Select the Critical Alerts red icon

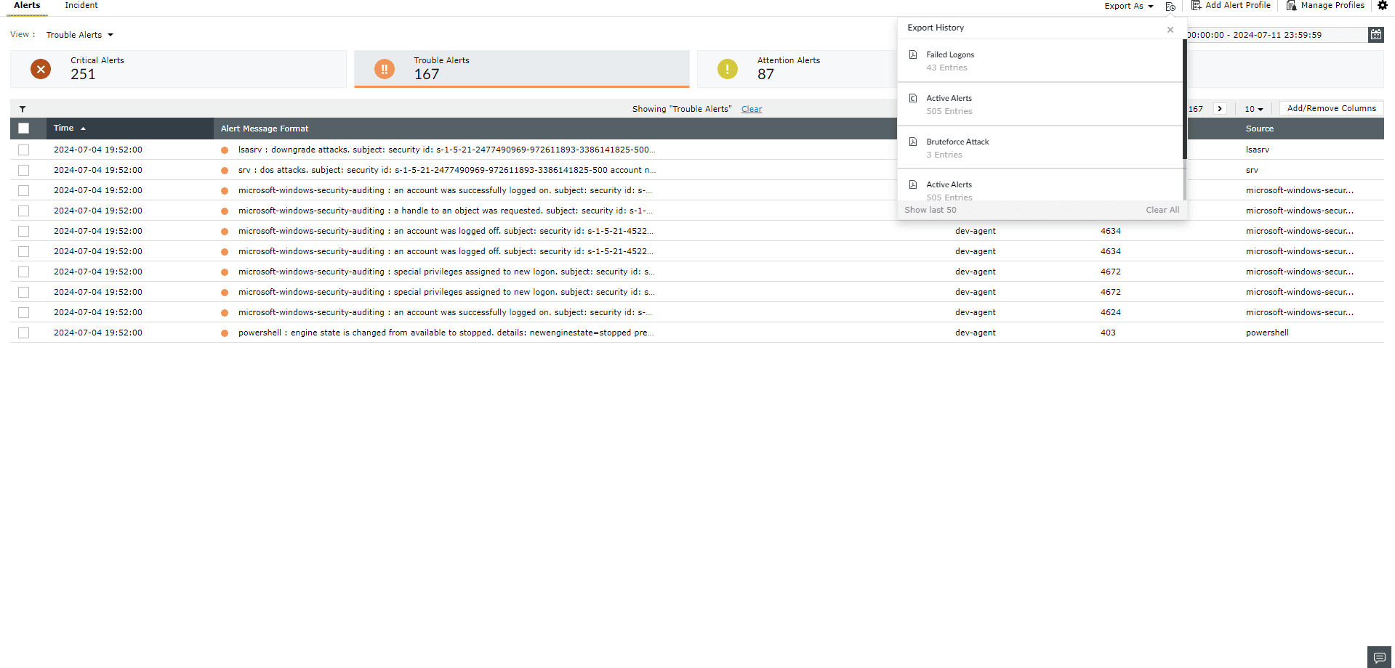(x=41, y=69)
